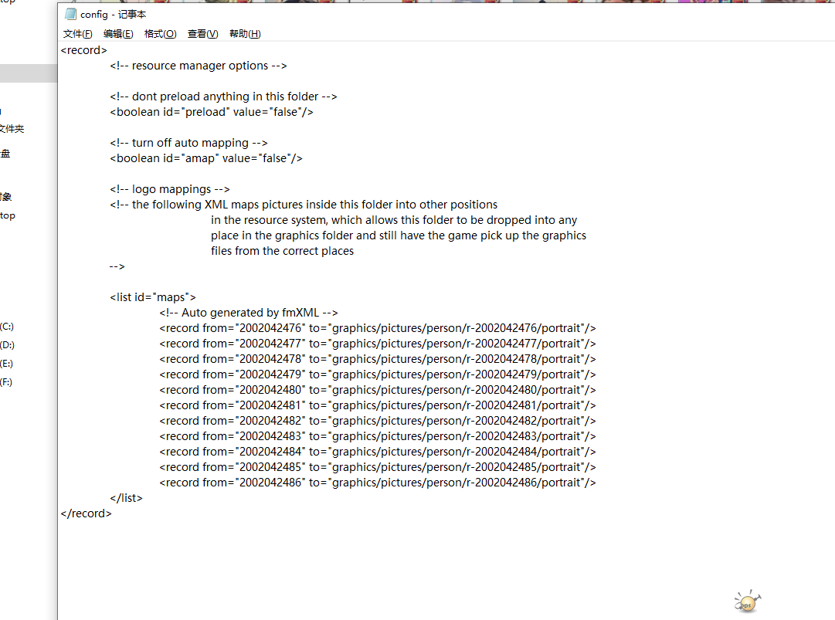
Task: Click the closing </record> tag at the bottom
Action: coord(86,513)
